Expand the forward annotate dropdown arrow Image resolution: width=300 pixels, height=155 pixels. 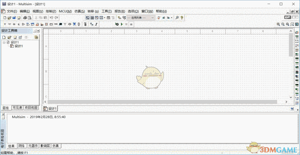click(x=171, y=18)
